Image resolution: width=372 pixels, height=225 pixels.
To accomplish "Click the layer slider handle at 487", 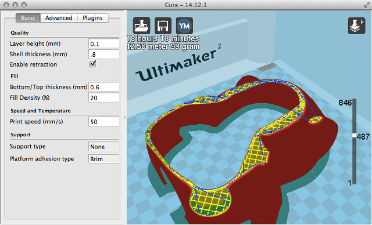I will click(354, 136).
